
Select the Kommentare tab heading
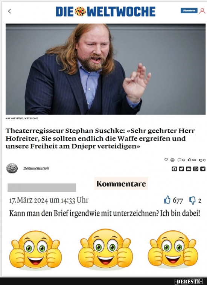[x=121, y=184]
